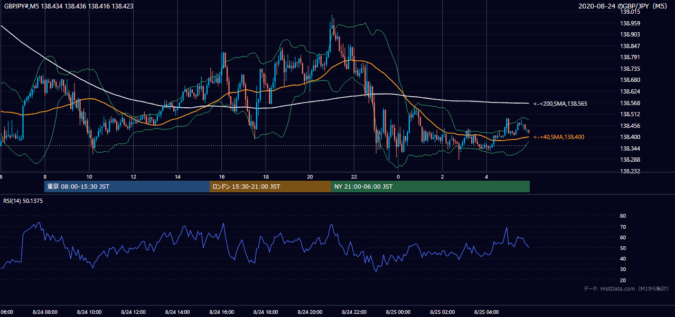This screenshot has width=675, height=317.
Task: Select bottom time label 8/24 20:00
Action: (x=310, y=312)
